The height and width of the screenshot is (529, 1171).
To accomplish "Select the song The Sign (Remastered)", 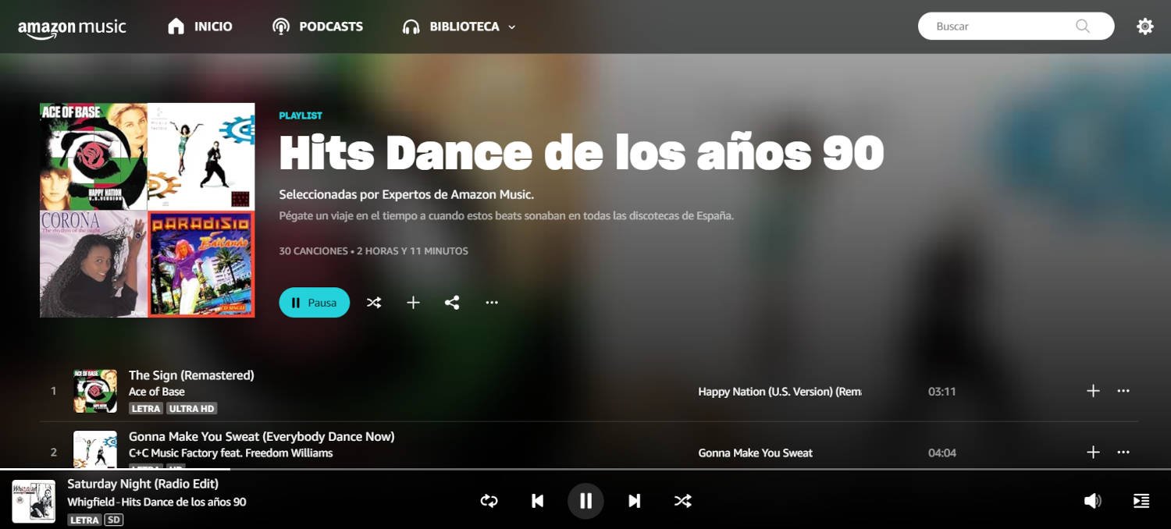I will (x=191, y=375).
